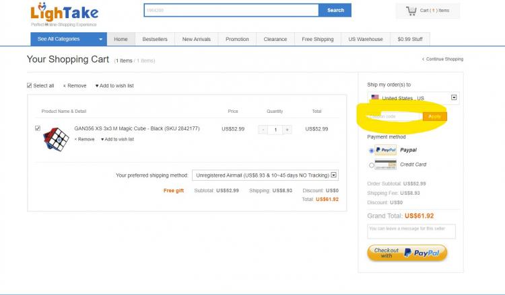Click the Free gift link
505x295 pixels.
(174, 191)
